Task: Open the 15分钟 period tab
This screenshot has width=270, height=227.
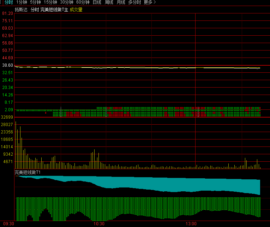Action: 50,2
